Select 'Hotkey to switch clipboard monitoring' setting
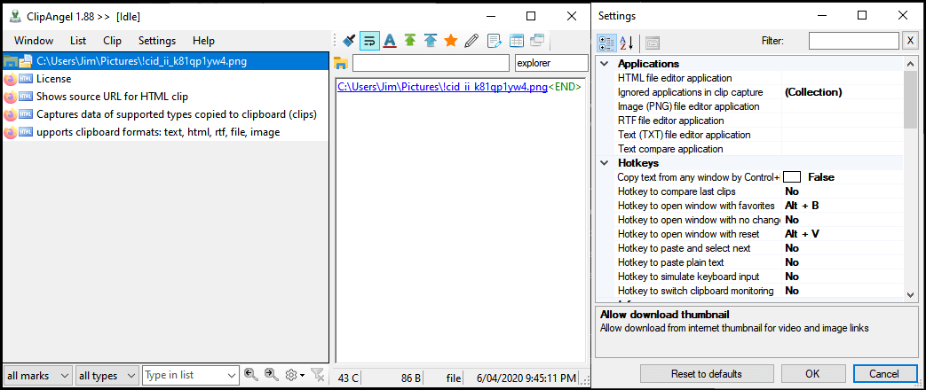Screen dimensions: 926x390 point(759,291)
